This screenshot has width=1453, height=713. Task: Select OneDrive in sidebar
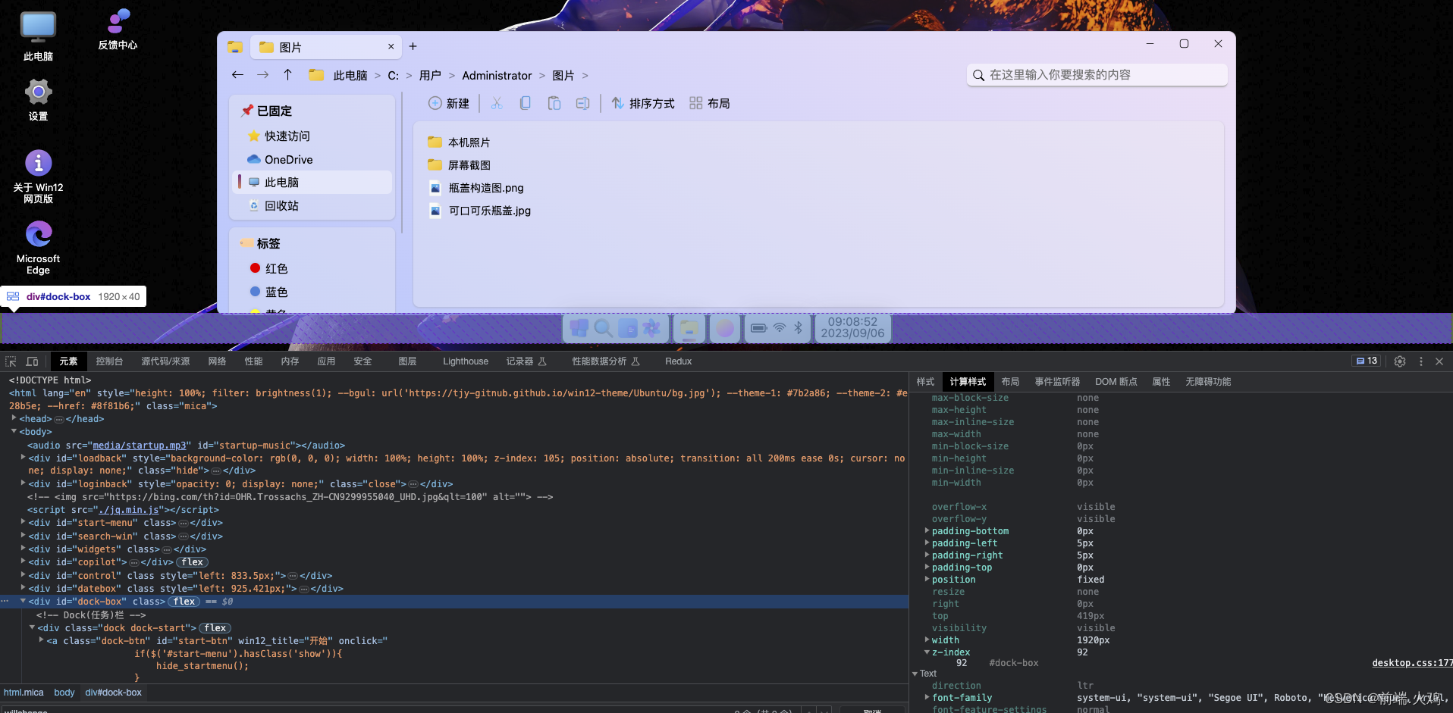point(312,159)
